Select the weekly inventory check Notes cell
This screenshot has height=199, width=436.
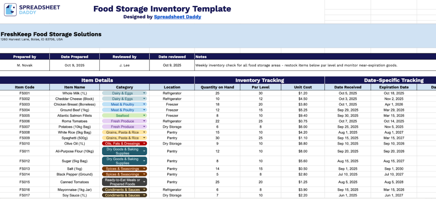pos(296,65)
